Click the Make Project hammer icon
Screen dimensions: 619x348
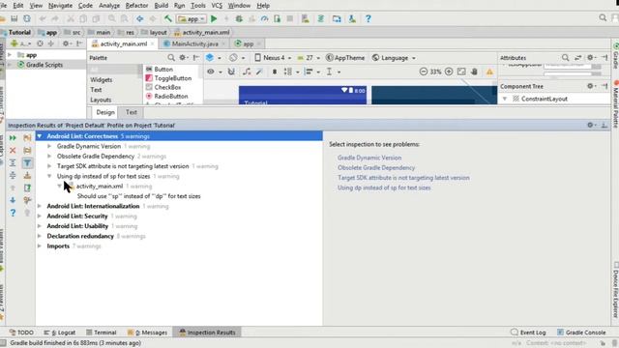coord(168,18)
